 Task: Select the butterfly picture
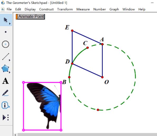(x=42, y=106)
